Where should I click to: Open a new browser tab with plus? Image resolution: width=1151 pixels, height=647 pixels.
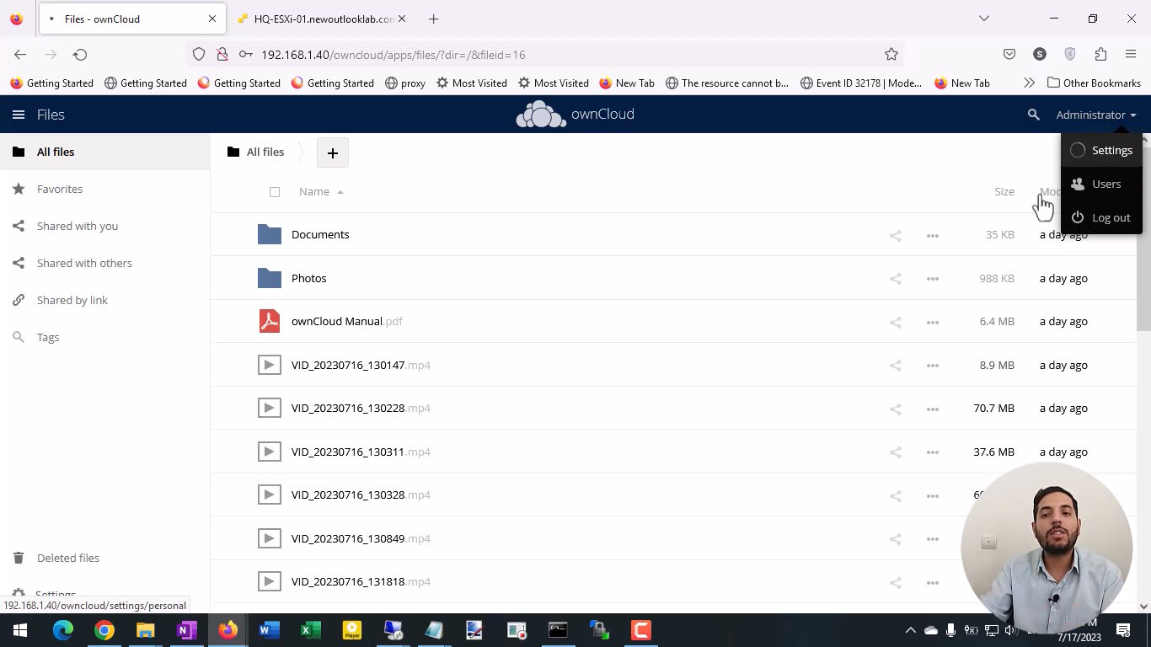tap(433, 19)
